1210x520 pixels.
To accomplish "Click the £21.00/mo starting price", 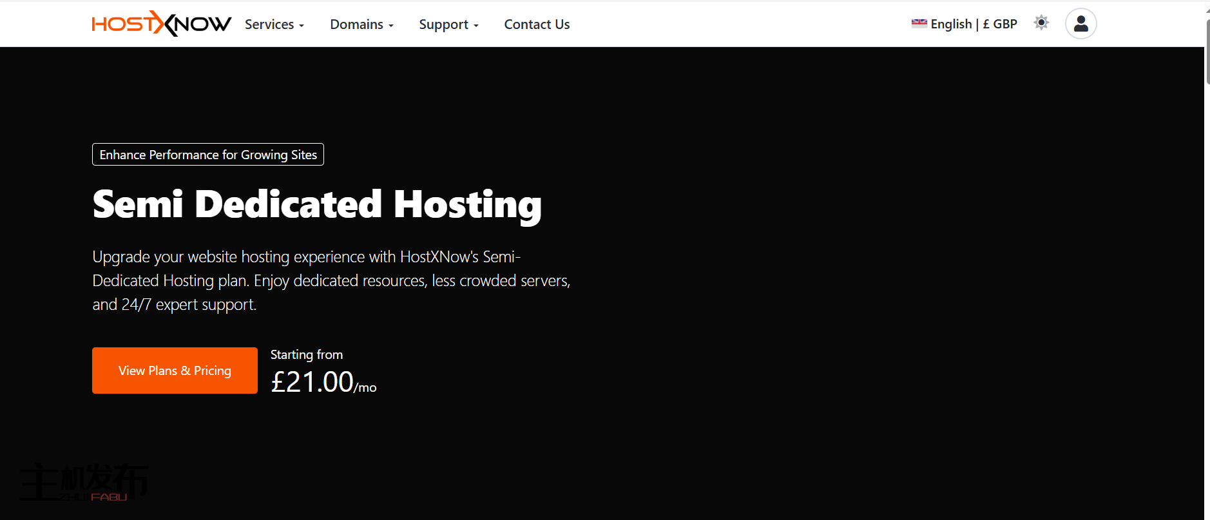I will point(323,382).
